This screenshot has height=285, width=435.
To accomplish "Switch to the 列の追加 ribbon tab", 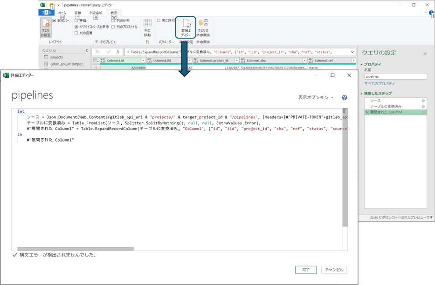I will click(95, 13).
